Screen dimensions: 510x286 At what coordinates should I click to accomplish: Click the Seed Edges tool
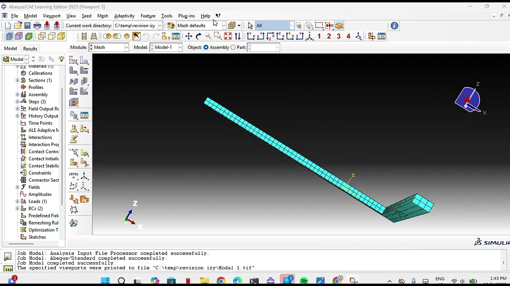[x=84, y=60]
